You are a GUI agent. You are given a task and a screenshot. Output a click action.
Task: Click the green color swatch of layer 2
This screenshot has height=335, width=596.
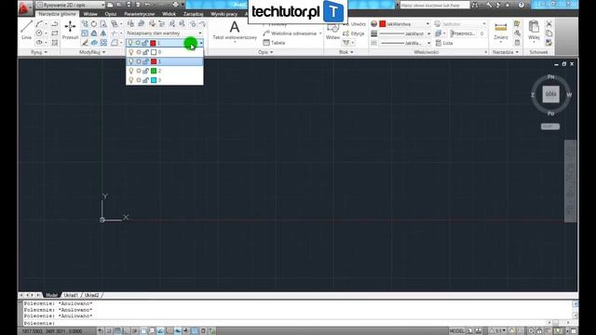coord(154,71)
